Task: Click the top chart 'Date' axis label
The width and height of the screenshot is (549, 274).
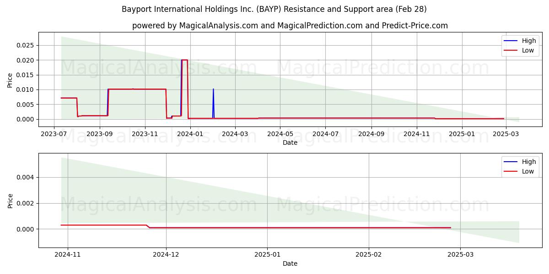Action: 290,142
